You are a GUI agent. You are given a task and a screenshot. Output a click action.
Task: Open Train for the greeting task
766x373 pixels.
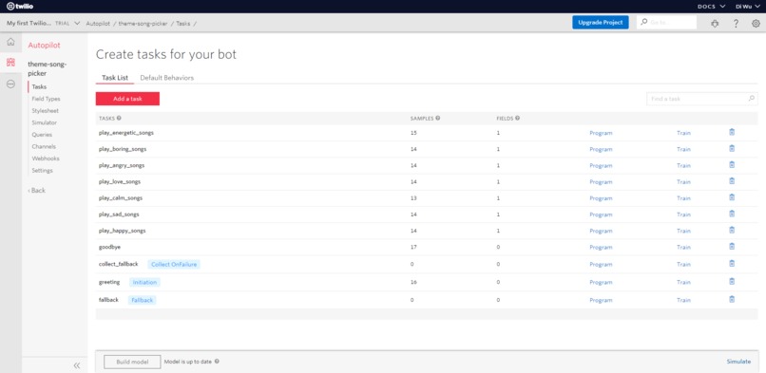(684, 282)
